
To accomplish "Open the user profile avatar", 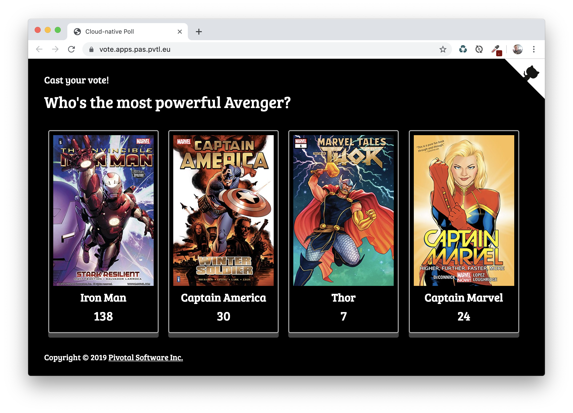I will click(517, 49).
